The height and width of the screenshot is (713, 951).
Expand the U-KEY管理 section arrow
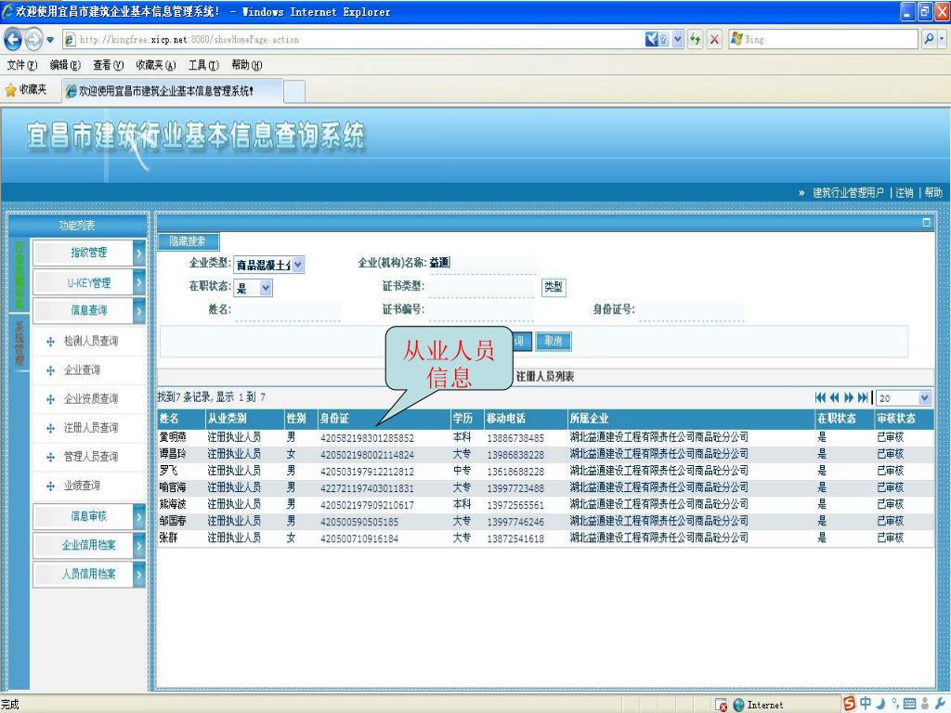coord(139,282)
